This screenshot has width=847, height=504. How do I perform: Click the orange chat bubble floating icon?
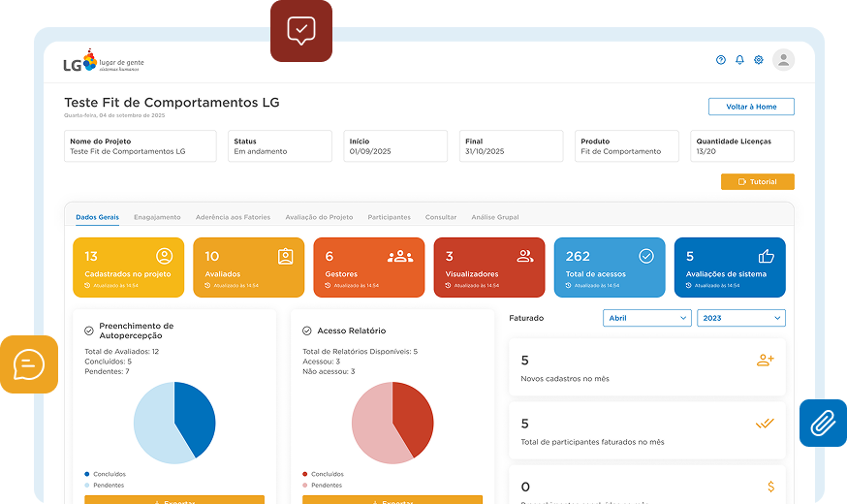pos(29,364)
